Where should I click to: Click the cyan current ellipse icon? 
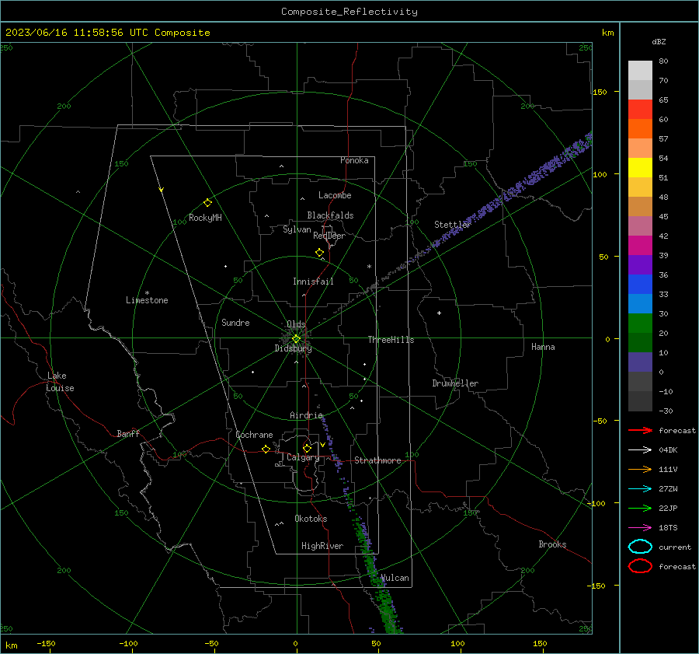640,547
